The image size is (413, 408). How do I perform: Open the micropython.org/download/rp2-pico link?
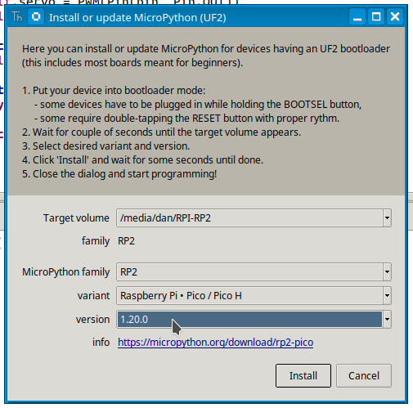(x=215, y=343)
